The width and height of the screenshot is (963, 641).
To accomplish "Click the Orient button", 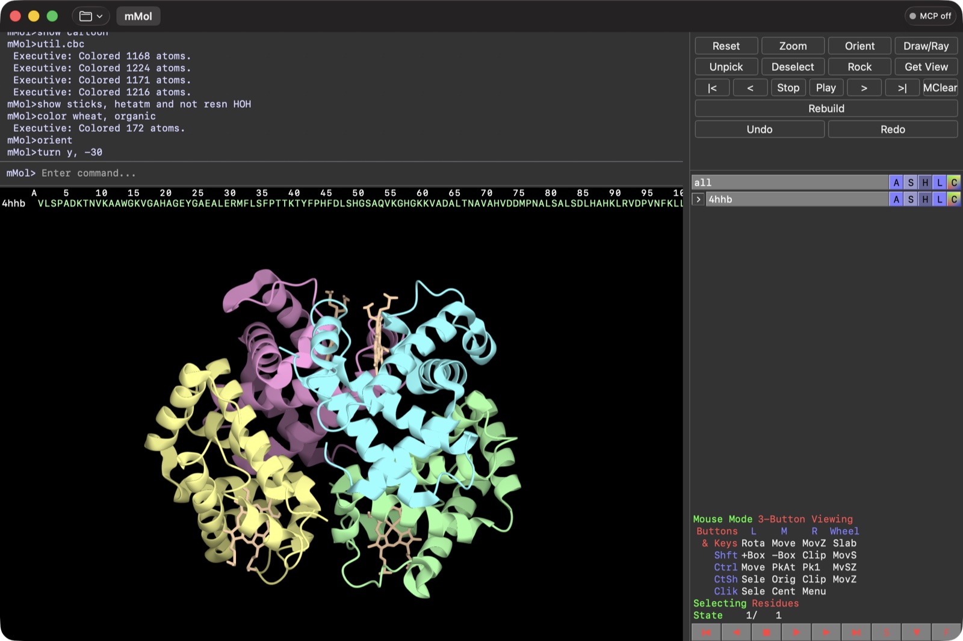I will click(x=859, y=46).
